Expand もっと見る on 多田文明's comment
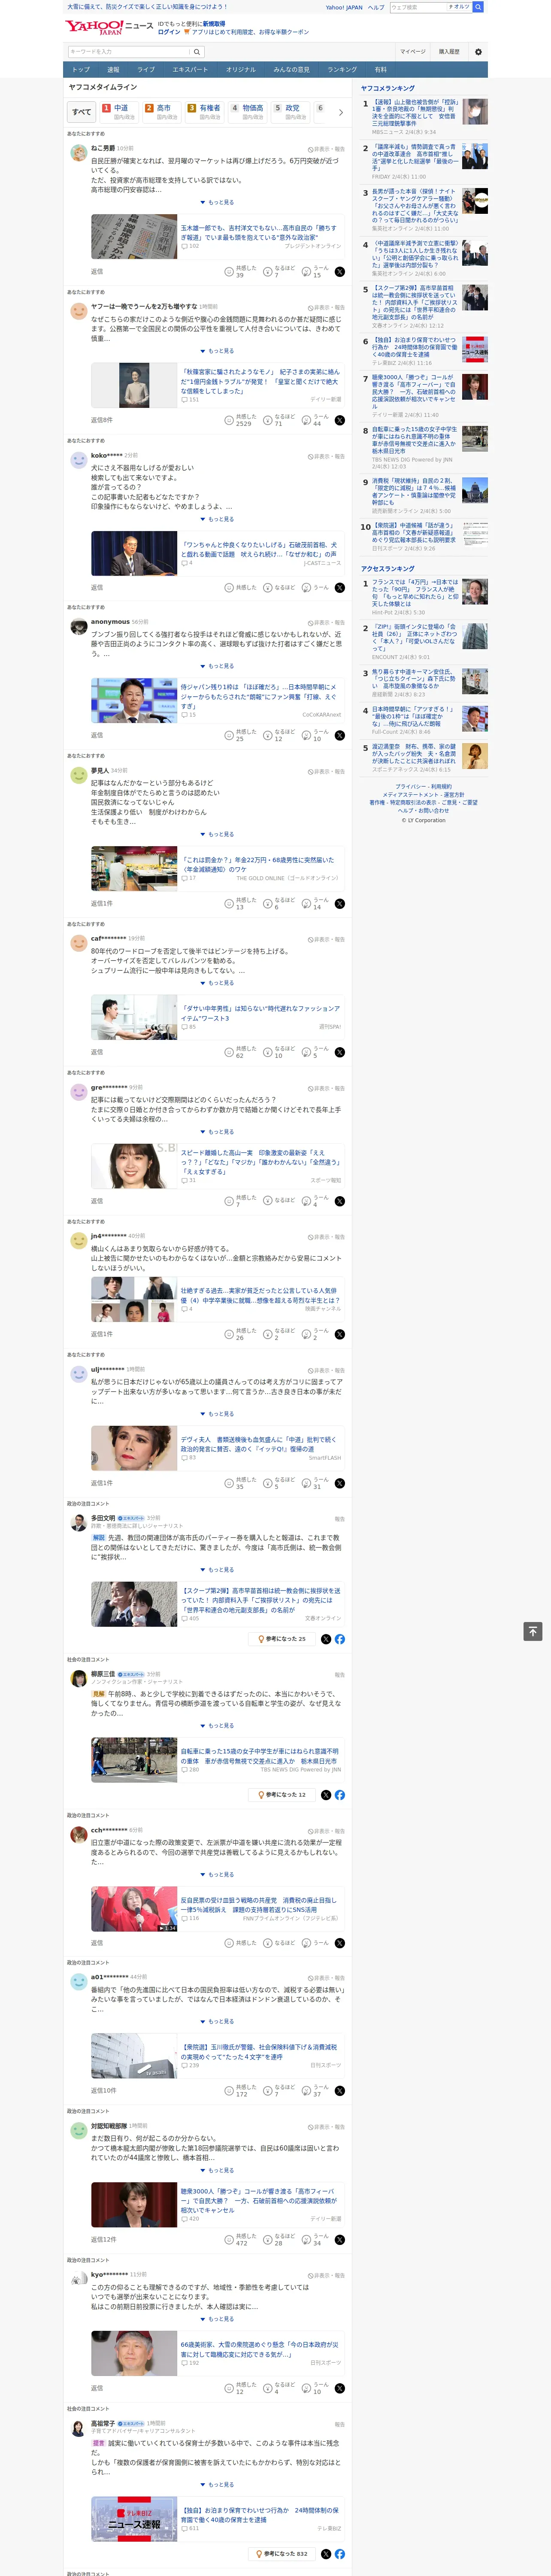Image resolution: width=551 pixels, height=2576 pixels. 217,1570
